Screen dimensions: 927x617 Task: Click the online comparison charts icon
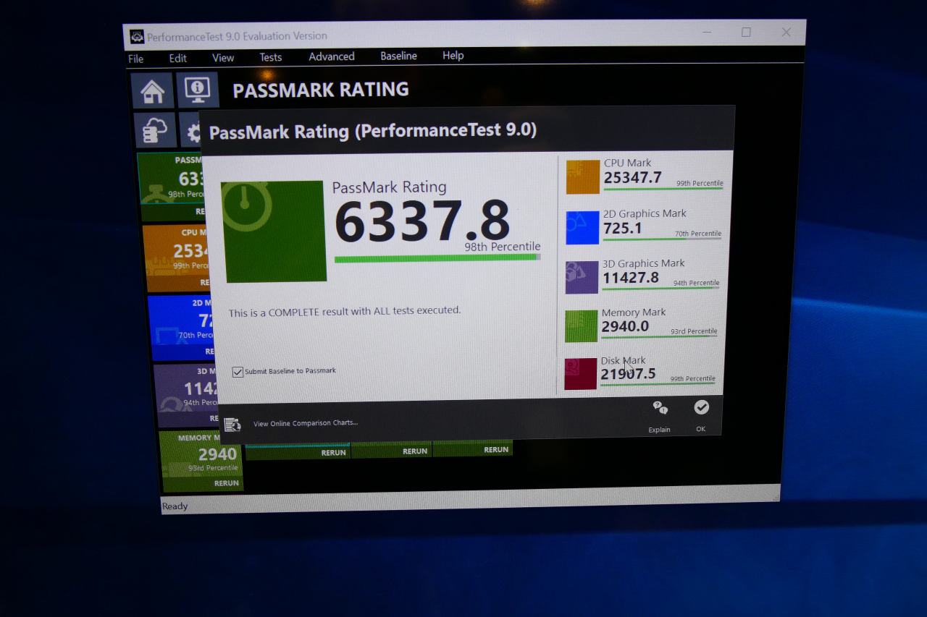pyautogui.click(x=232, y=425)
